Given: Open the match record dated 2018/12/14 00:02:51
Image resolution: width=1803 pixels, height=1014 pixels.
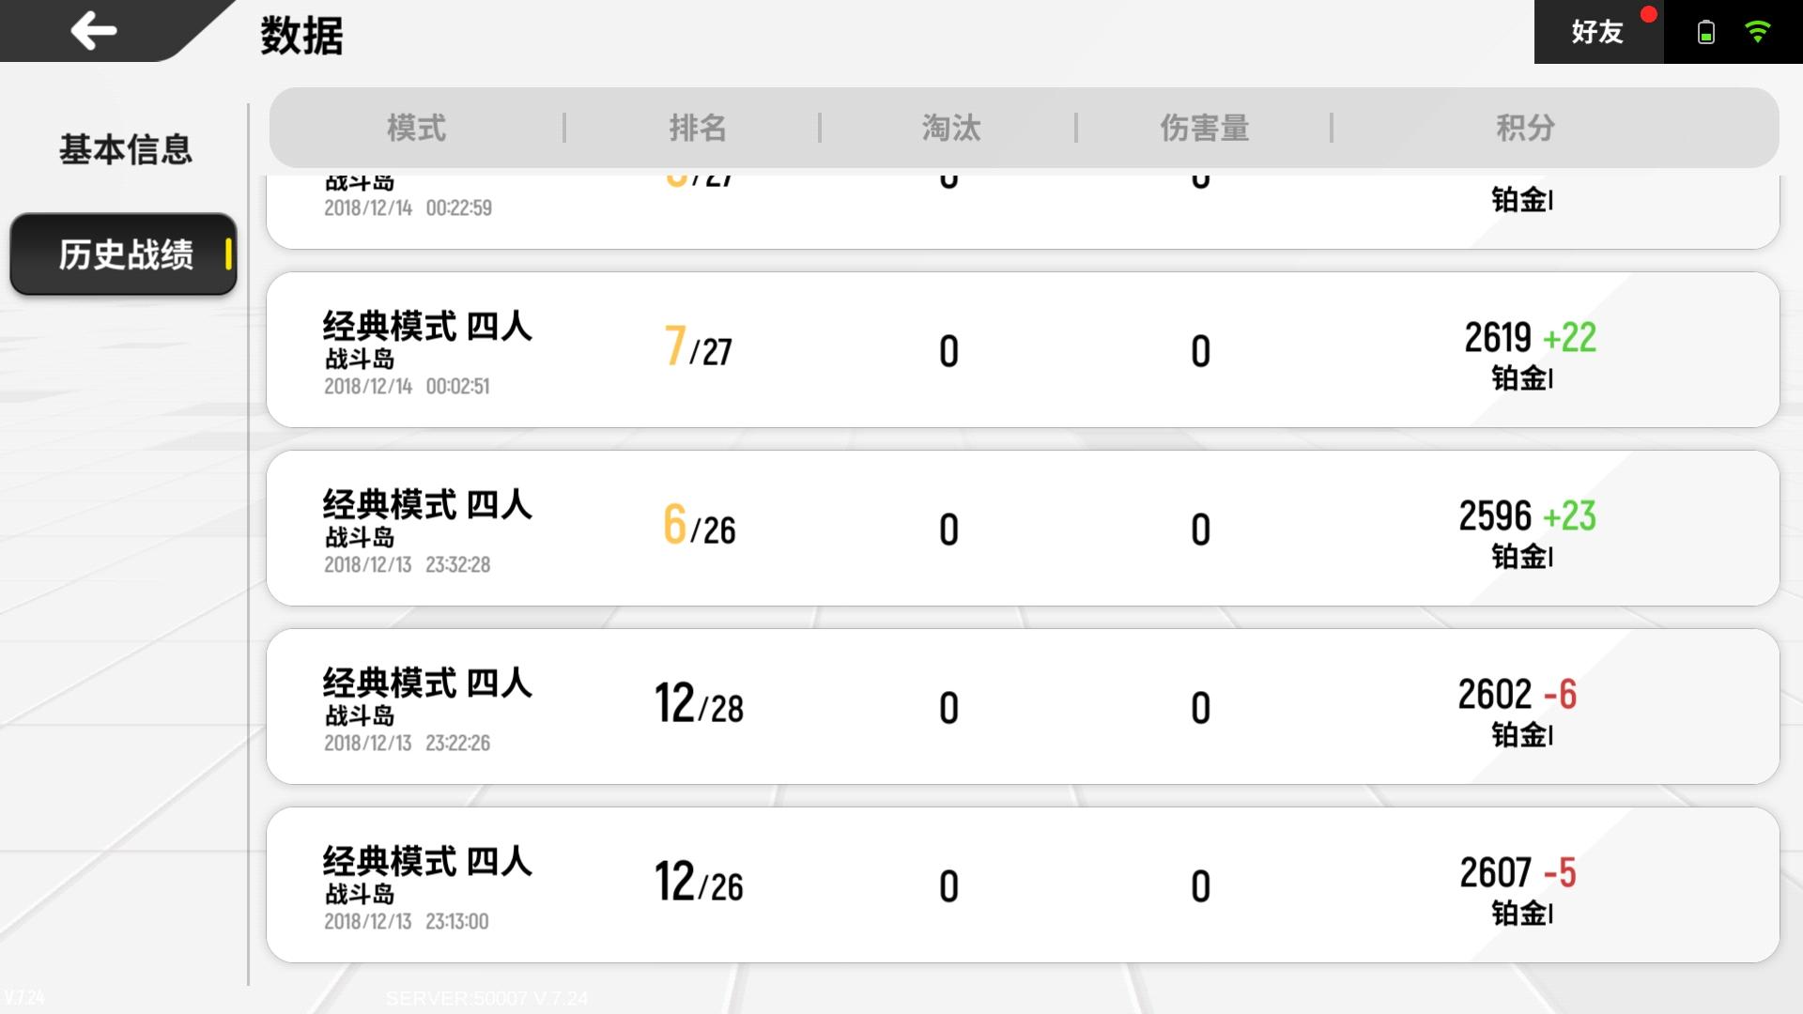Looking at the screenshot, I should coord(1023,350).
